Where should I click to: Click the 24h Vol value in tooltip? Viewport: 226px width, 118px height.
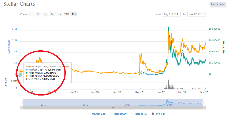47,79
